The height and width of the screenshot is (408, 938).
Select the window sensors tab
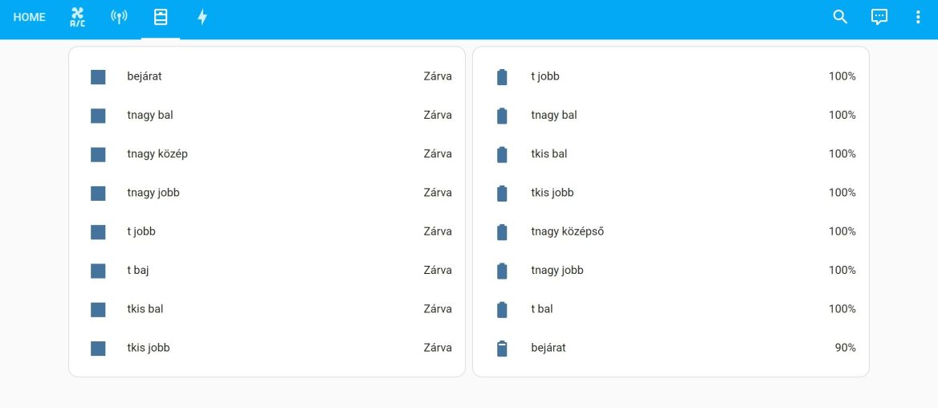coord(161,17)
